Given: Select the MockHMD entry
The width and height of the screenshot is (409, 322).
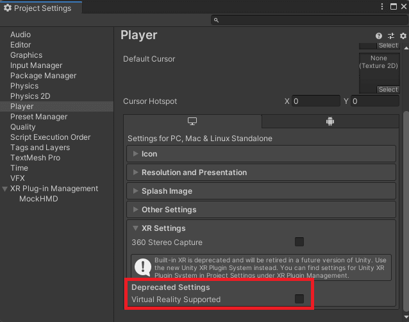Looking at the screenshot, I should 38,199.
